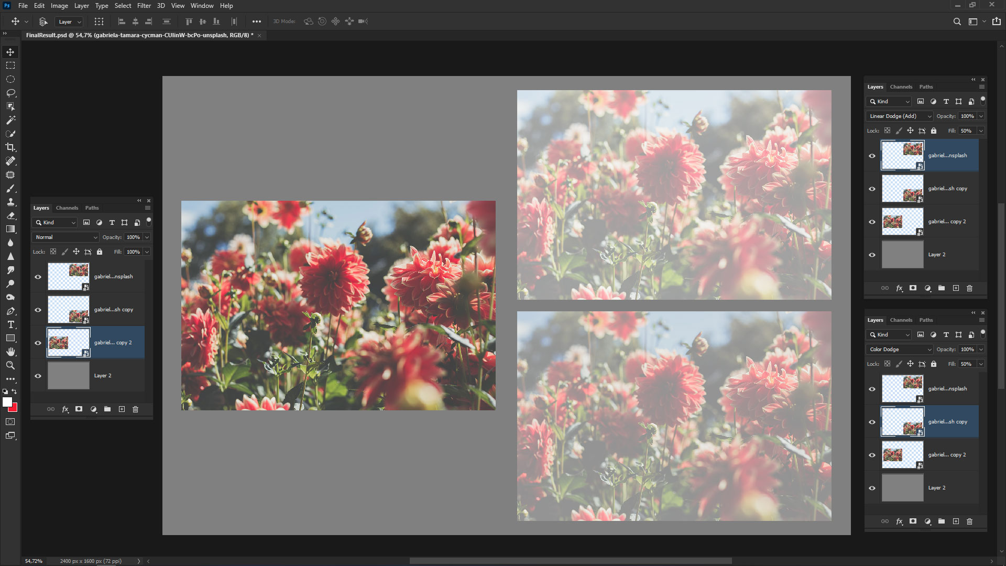Select the Elliptical Marquee tool
The height and width of the screenshot is (566, 1006).
(x=10, y=79)
